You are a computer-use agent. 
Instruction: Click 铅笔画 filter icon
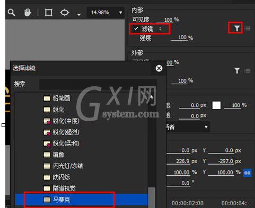(47, 98)
